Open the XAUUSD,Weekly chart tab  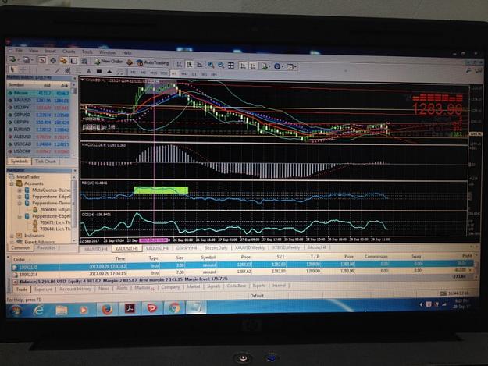coord(250,247)
